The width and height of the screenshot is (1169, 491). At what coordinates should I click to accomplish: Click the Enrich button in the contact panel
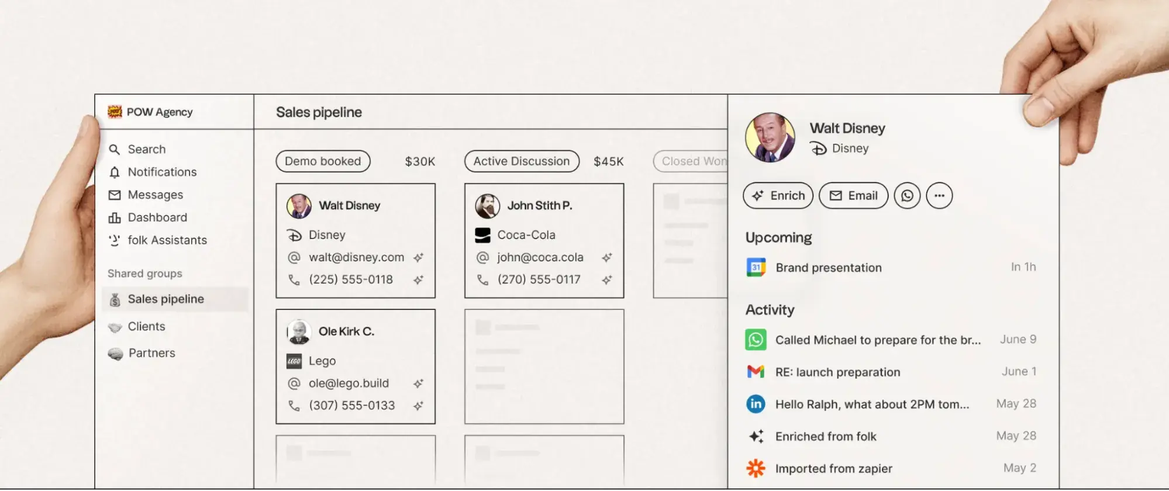pos(778,196)
